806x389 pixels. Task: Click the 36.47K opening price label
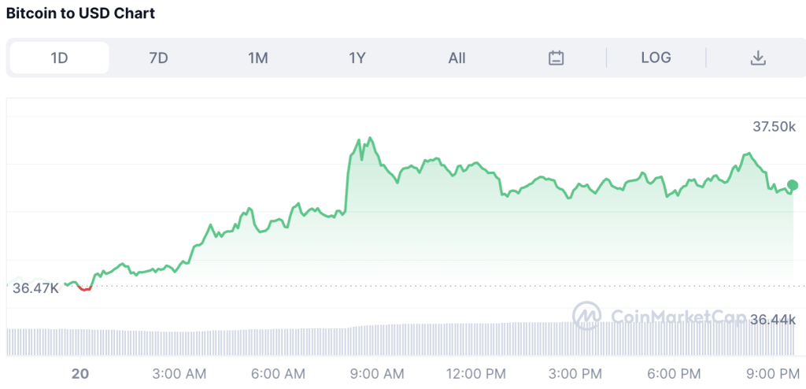click(x=35, y=289)
